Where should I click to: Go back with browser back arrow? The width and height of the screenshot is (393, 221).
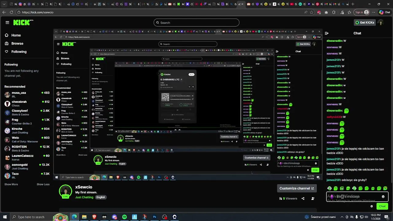pyautogui.click(x=4, y=12)
